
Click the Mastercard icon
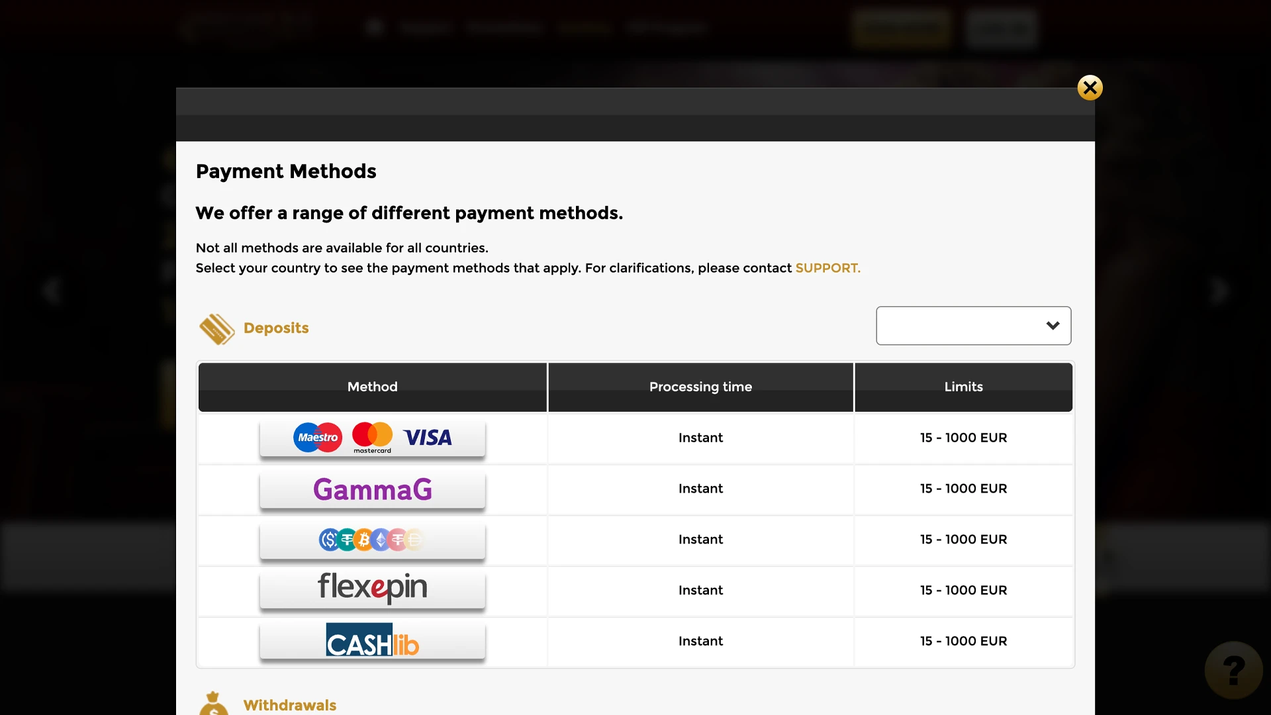[x=372, y=437]
